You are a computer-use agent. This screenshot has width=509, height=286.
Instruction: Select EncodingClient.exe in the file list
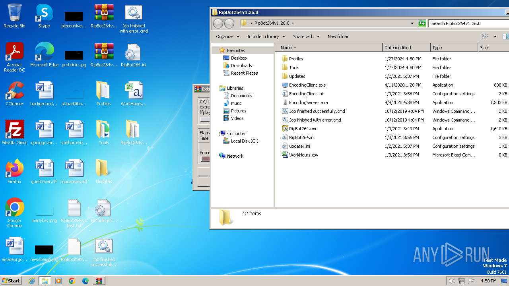coord(307,85)
